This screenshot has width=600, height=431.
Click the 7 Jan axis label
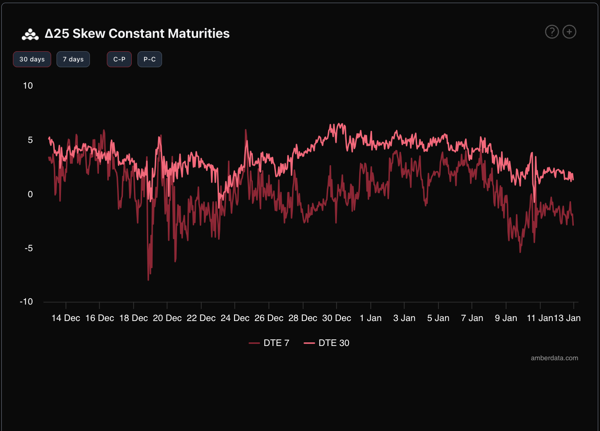click(472, 318)
